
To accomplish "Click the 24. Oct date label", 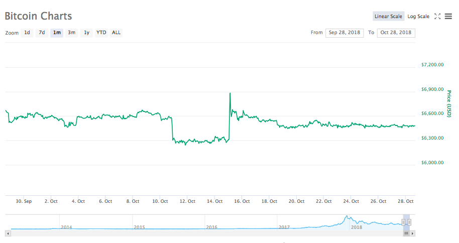I will point(351,201).
